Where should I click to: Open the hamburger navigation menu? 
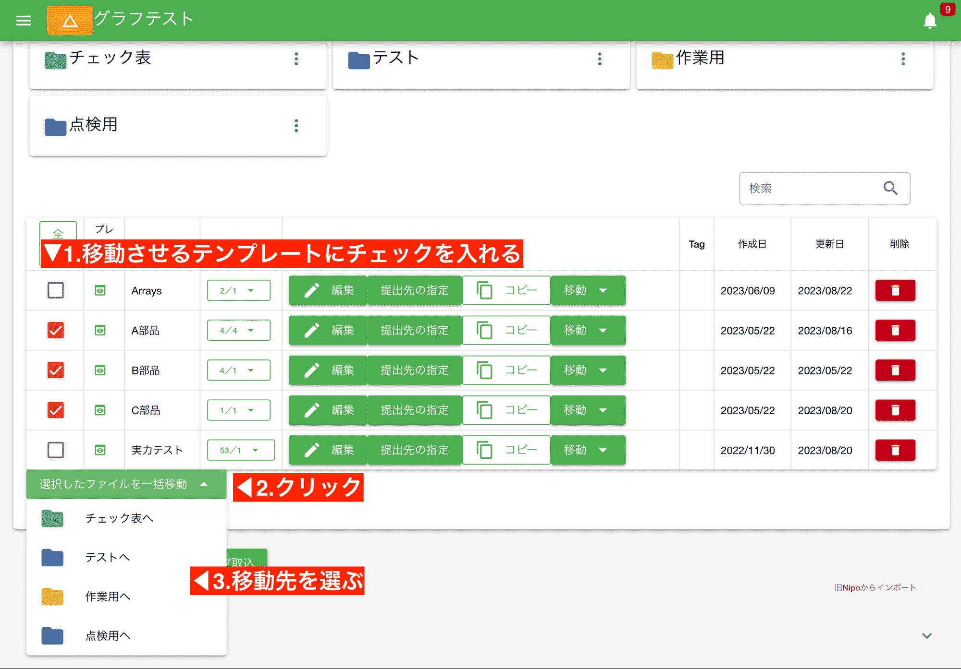(24, 20)
